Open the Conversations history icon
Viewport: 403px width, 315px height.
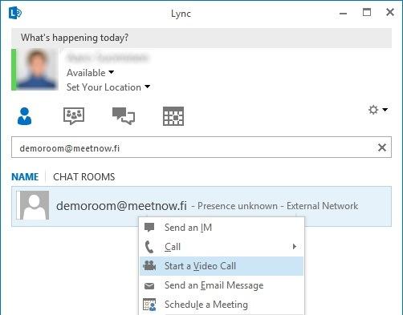[124, 116]
